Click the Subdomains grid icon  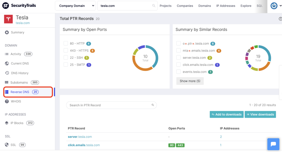[7, 82]
